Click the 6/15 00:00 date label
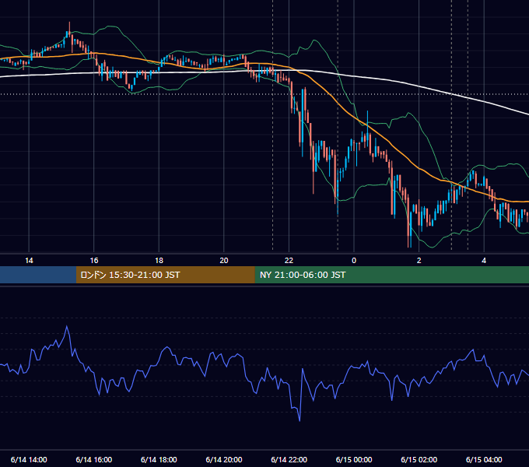The image size is (529, 467). click(354, 459)
